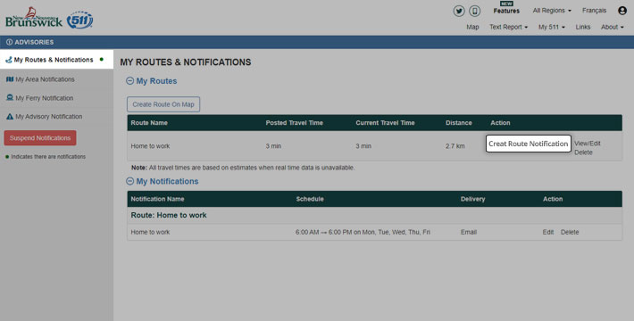Click the Create Route On Map button

pos(163,104)
